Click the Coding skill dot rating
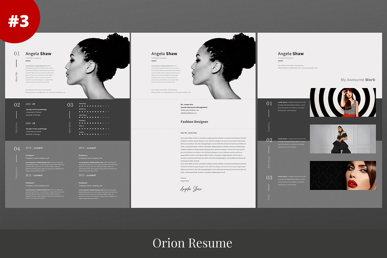Viewport: 387px width, 258px height. coord(94,134)
